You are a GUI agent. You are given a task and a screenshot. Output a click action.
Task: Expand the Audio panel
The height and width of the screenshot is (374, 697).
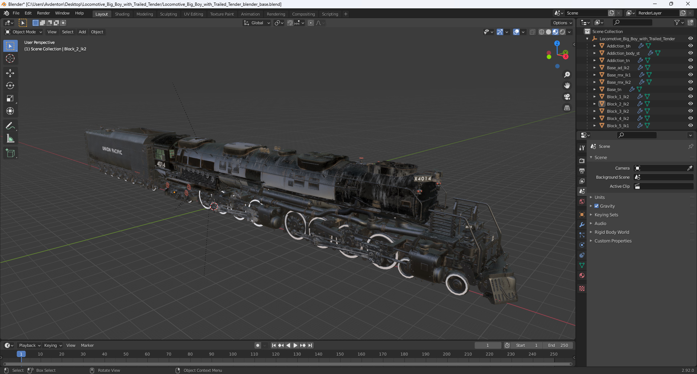click(600, 223)
